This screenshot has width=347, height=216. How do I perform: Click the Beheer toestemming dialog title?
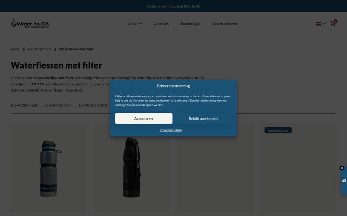pos(173,86)
